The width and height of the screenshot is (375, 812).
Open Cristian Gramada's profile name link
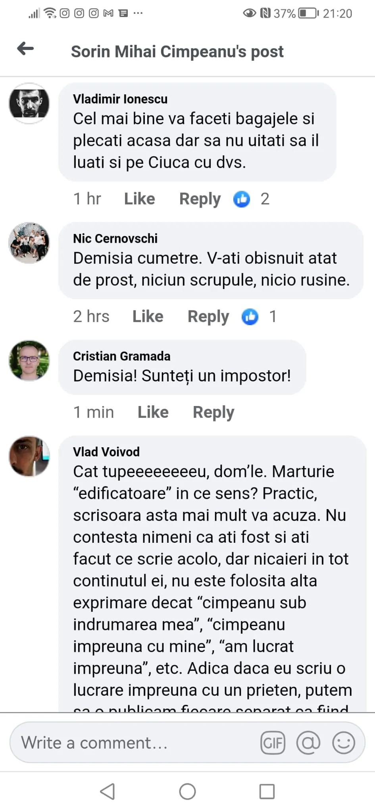[x=121, y=356]
